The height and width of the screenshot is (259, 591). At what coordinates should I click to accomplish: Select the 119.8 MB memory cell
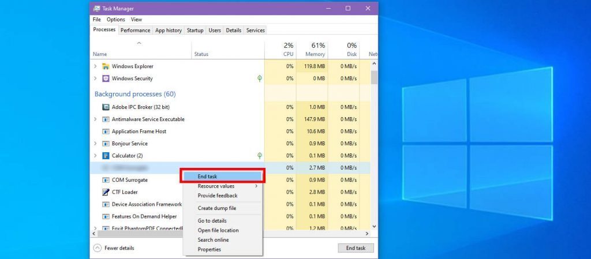point(312,66)
